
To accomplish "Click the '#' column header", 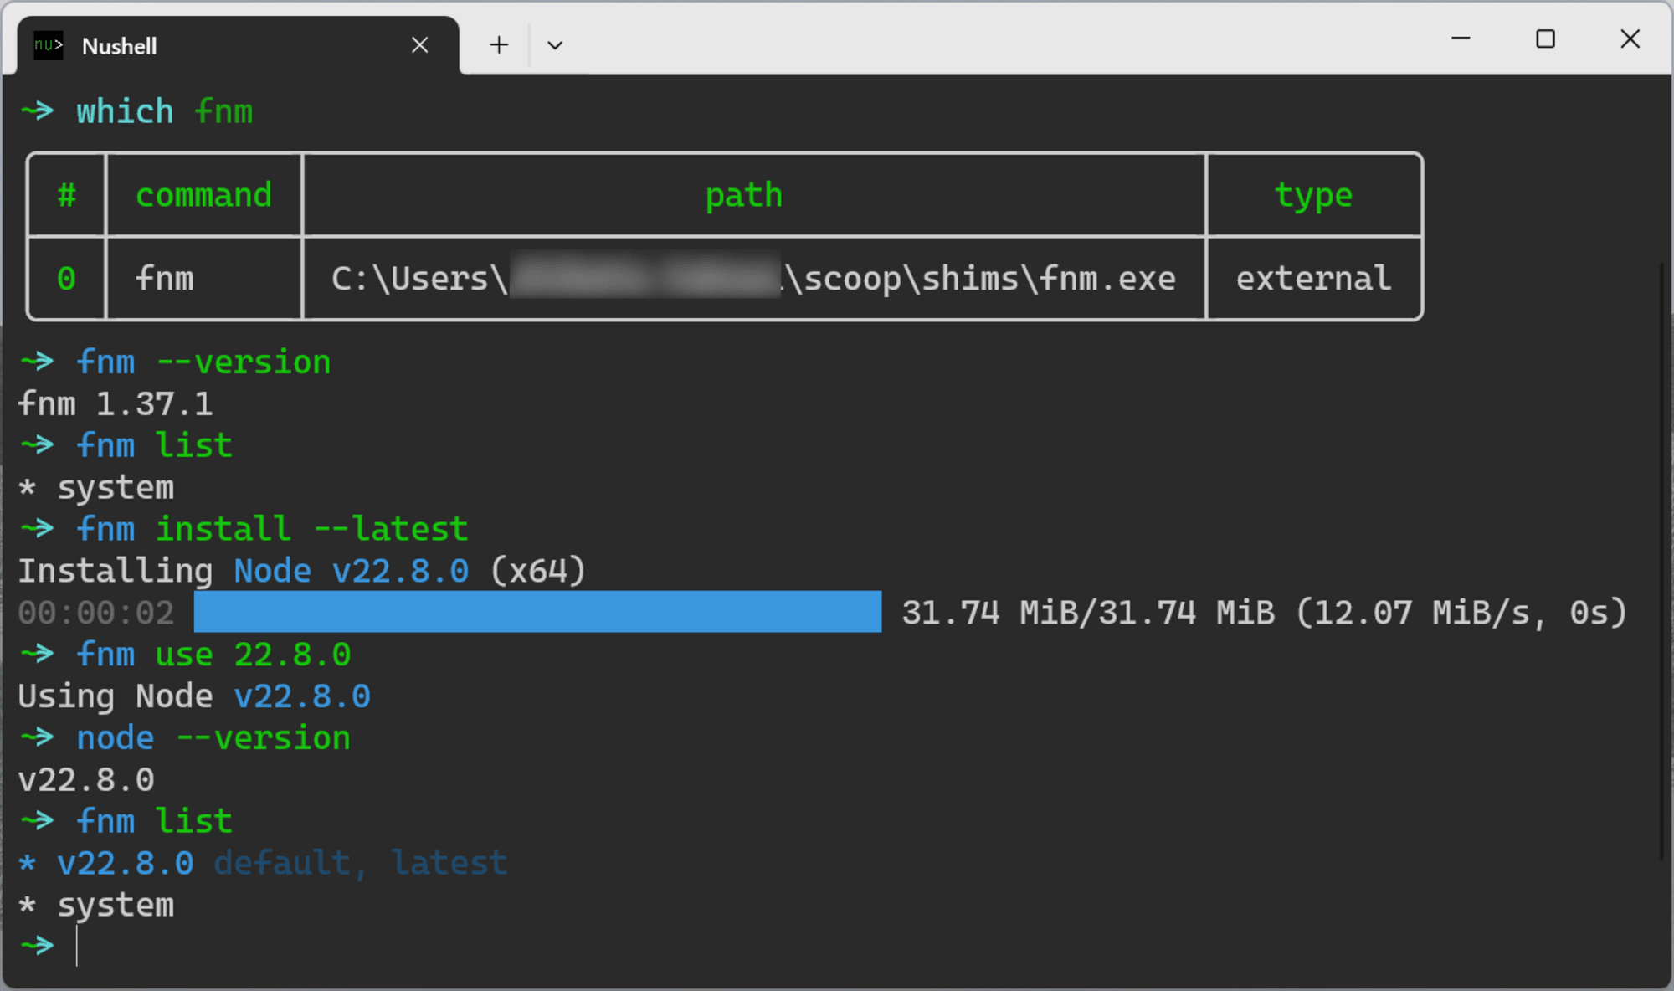I will coord(67,195).
